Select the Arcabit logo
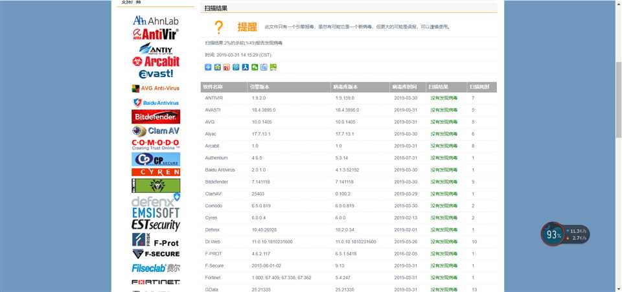Screen dimensions: 622x292 [x=156, y=62]
